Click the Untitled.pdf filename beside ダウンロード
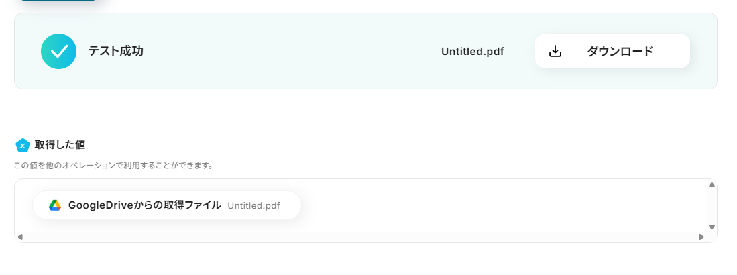This screenshot has height=275, width=737. pos(472,51)
